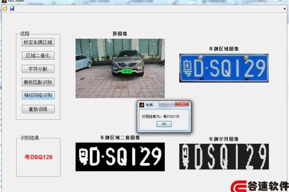Image resolution: width=289 pixels, height=192 pixels.
Task: Click the 识别结果 panel title
Action: [x=30, y=138]
